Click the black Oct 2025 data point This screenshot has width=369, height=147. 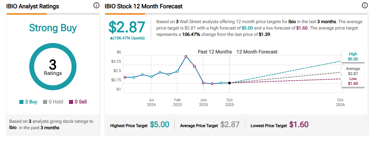(x=230, y=83)
